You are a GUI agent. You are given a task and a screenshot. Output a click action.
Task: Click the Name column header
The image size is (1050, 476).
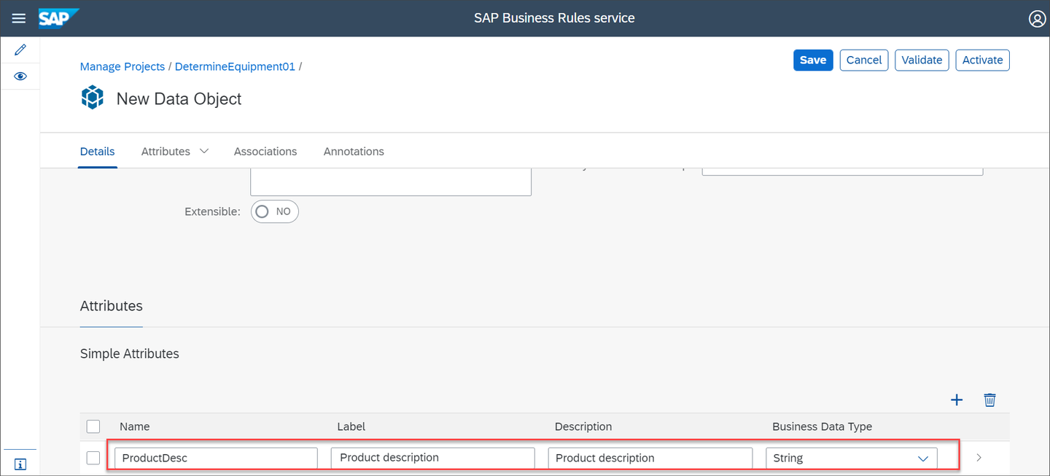(135, 426)
